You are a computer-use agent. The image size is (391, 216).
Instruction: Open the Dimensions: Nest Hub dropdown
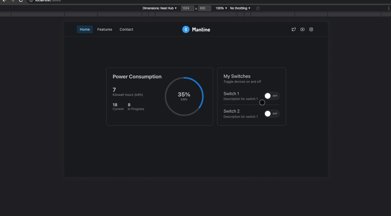160,8
